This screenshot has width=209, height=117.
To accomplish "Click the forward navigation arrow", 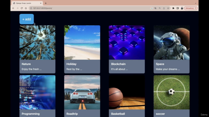I will coord(17,8).
